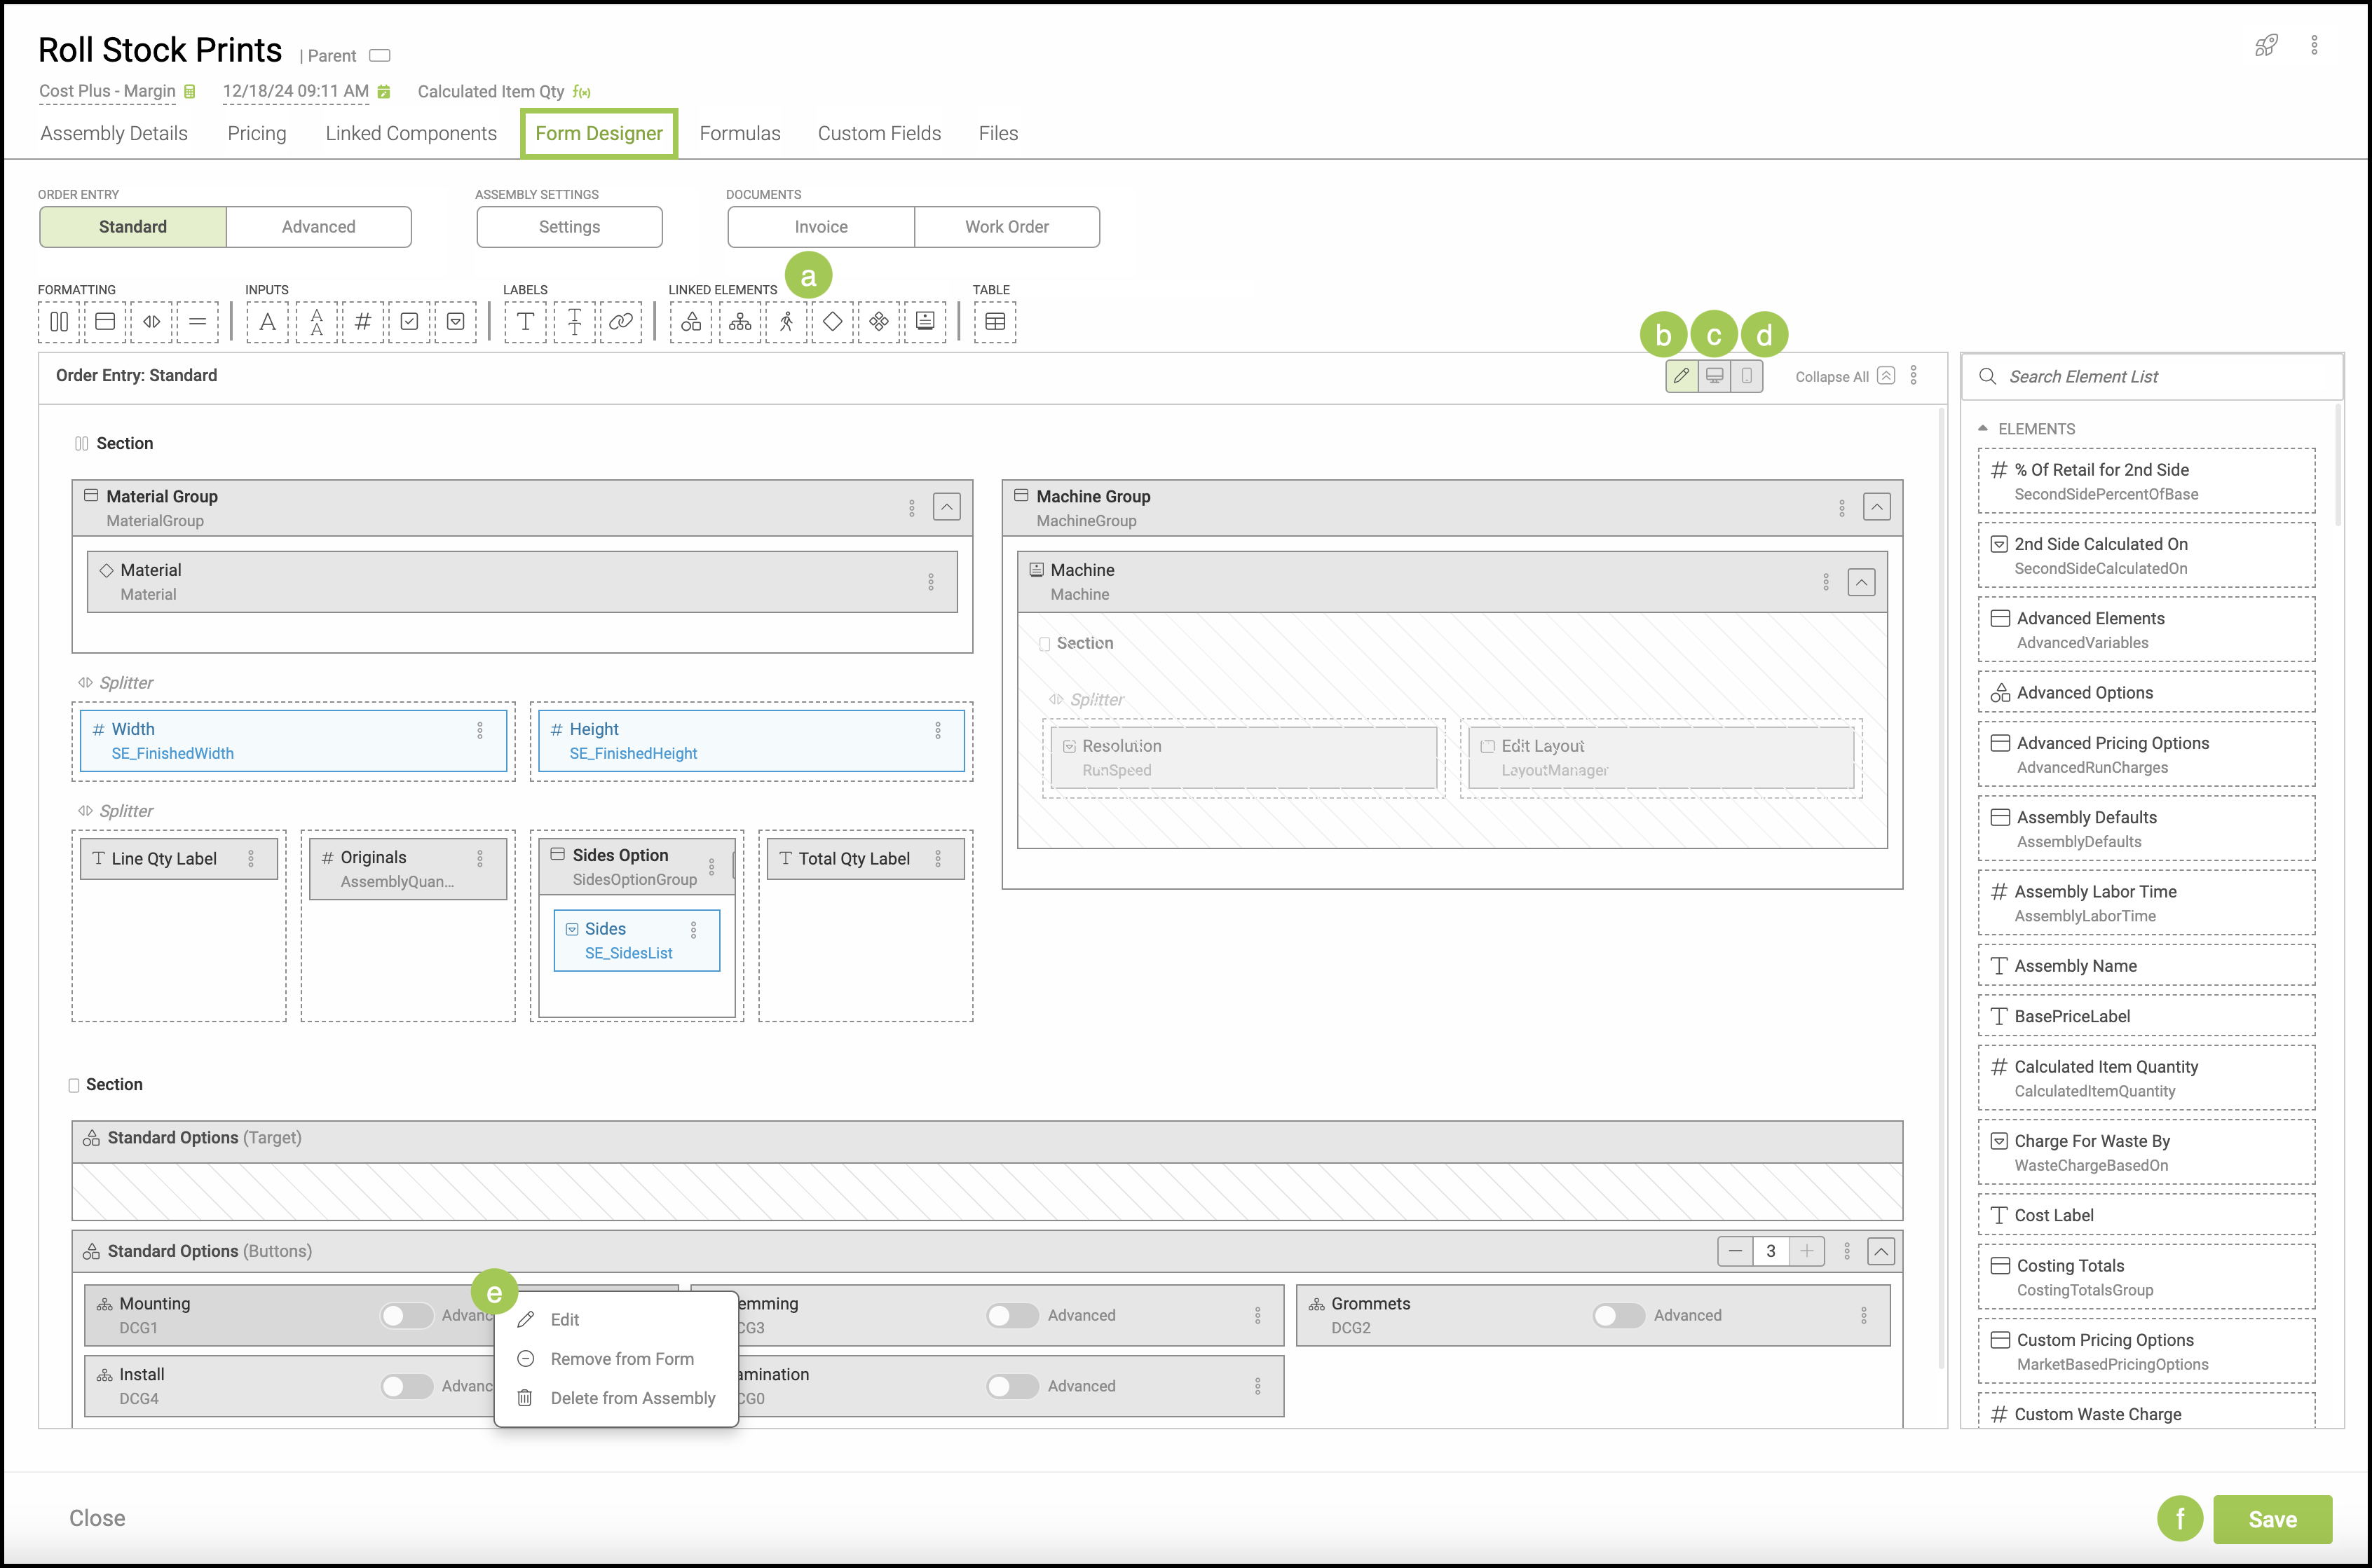Open the Work Order document
Screen dimensions: 2372x1568
(x=1007, y=227)
